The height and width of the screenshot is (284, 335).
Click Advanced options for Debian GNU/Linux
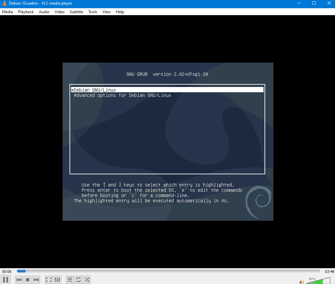pyautogui.click(x=123, y=95)
